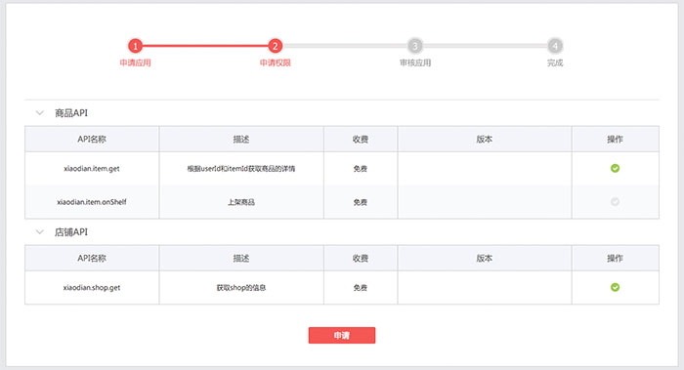Click the 店铺API section title
The width and height of the screenshot is (684, 370).
tap(71, 232)
